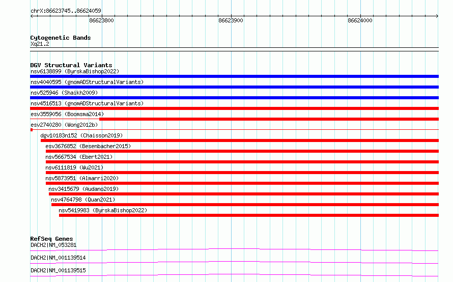Click the 86624000 ruler tick label
Screen dimensions: 453x282
click(360, 20)
